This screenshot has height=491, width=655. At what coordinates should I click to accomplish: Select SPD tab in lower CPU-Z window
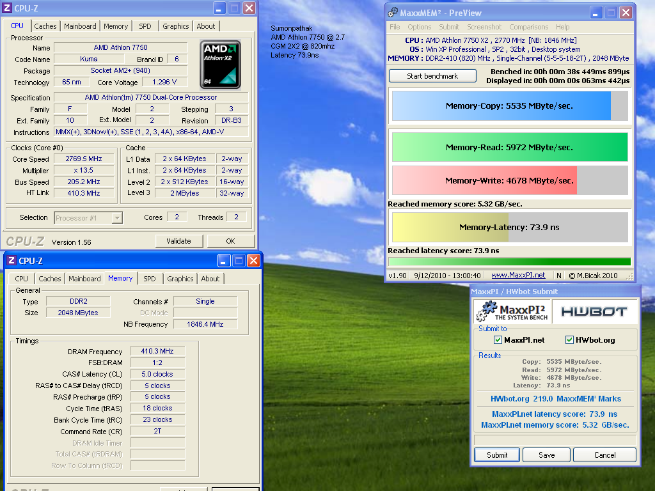click(x=150, y=279)
